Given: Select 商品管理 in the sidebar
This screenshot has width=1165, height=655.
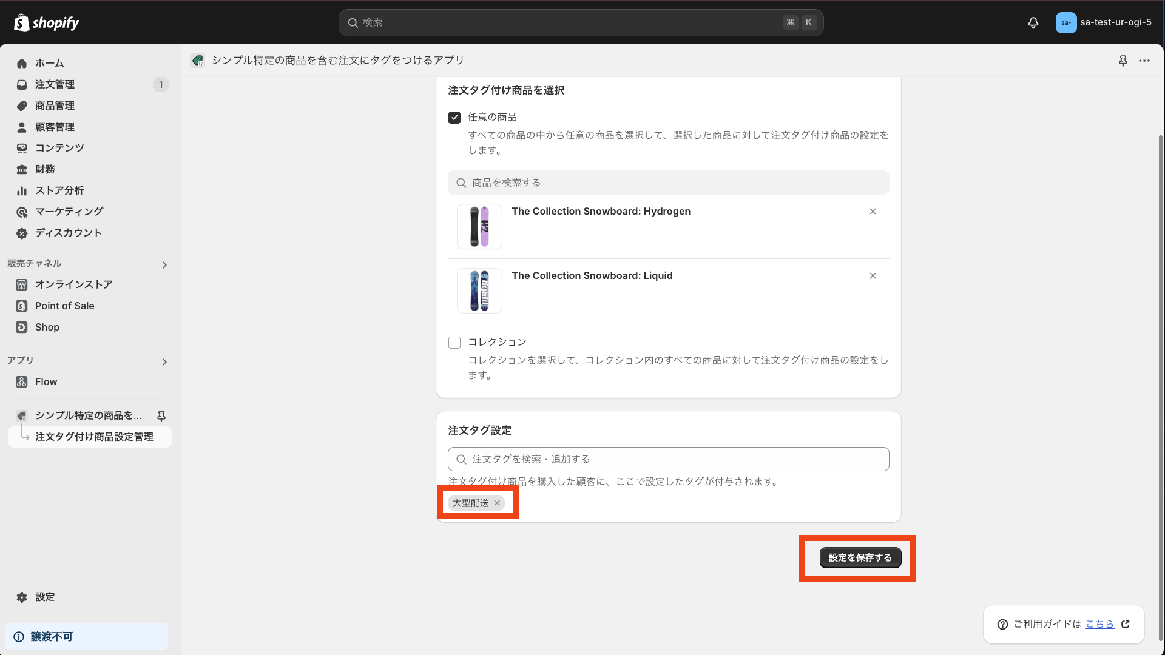Looking at the screenshot, I should (55, 106).
